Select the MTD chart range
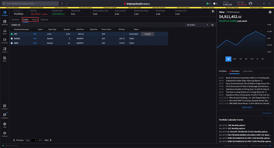 [235, 59]
